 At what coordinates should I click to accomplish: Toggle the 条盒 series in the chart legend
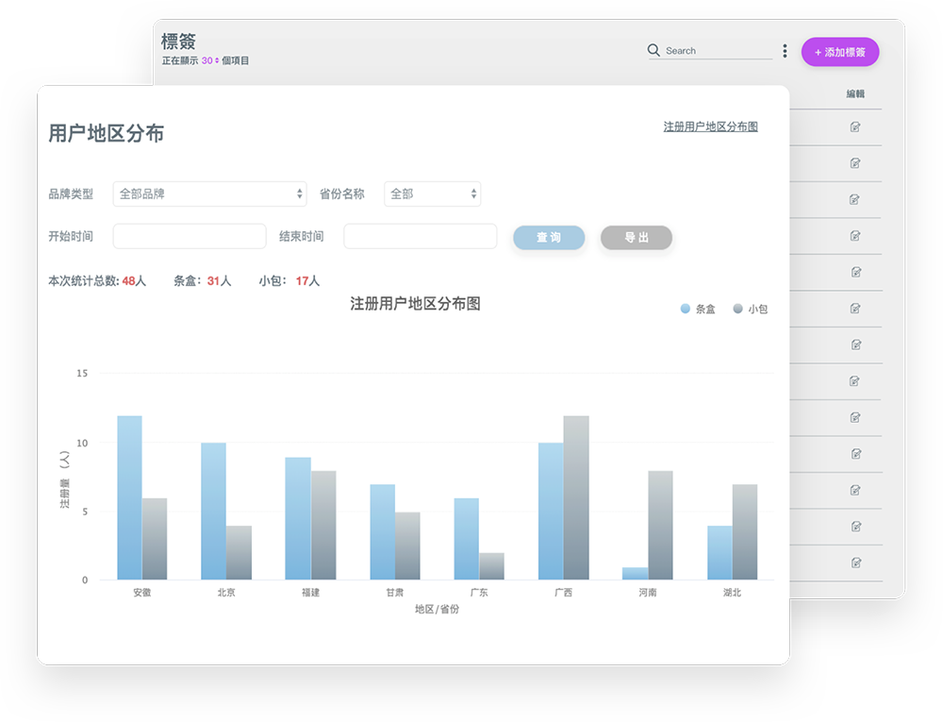click(x=698, y=309)
